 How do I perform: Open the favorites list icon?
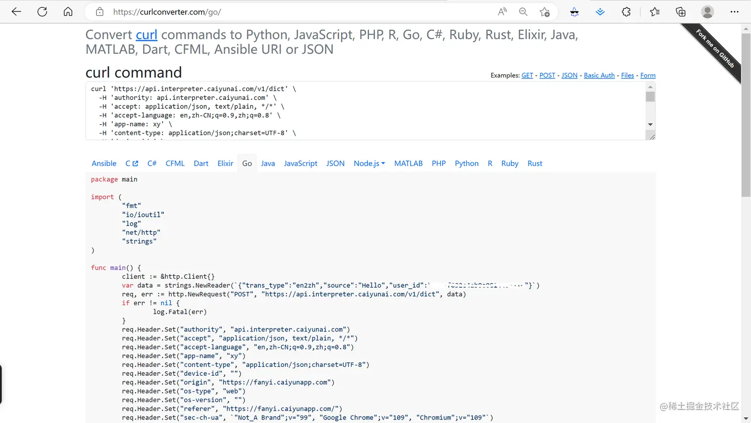pos(655,12)
